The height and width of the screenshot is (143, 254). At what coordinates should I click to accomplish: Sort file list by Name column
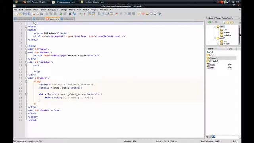click(x=217, y=48)
